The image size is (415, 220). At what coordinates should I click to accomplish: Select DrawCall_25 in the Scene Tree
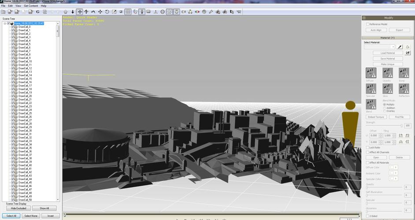25,113
